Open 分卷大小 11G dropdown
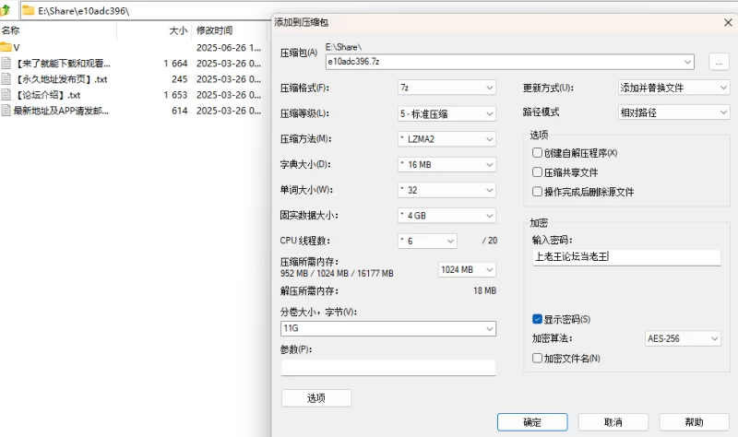The image size is (738, 437). click(x=388, y=328)
